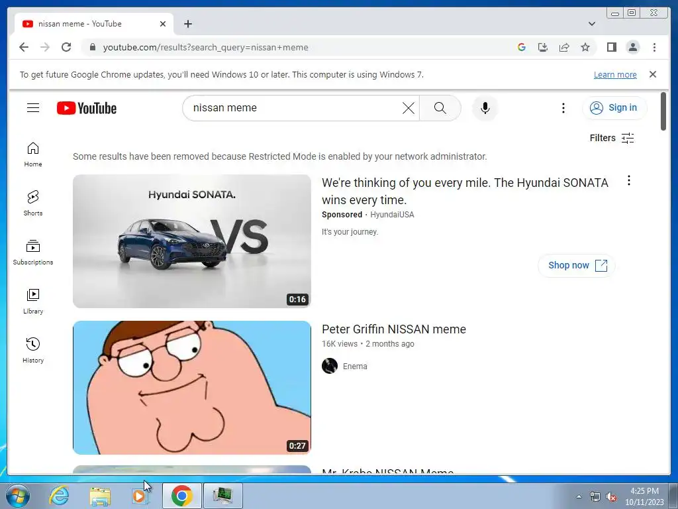The height and width of the screenshot is (509, 678).
Task: Close the nissan meme YouTube tab
Action: pyautogui.click(x=163, y=24)
